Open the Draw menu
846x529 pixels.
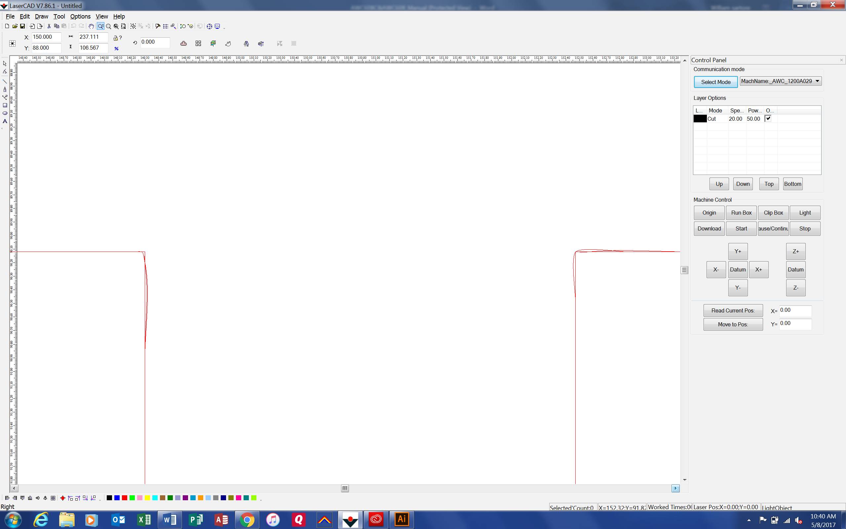click(x=41, y=17)
